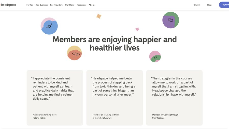
Task: Click the orange sparkle star decoration
Action: pyautogui.click(x=99, y=16)
